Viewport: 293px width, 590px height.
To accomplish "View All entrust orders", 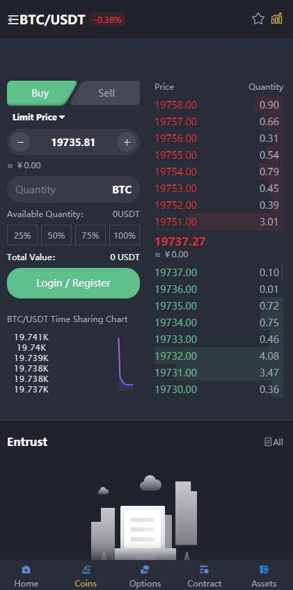I will click(274, 442).
